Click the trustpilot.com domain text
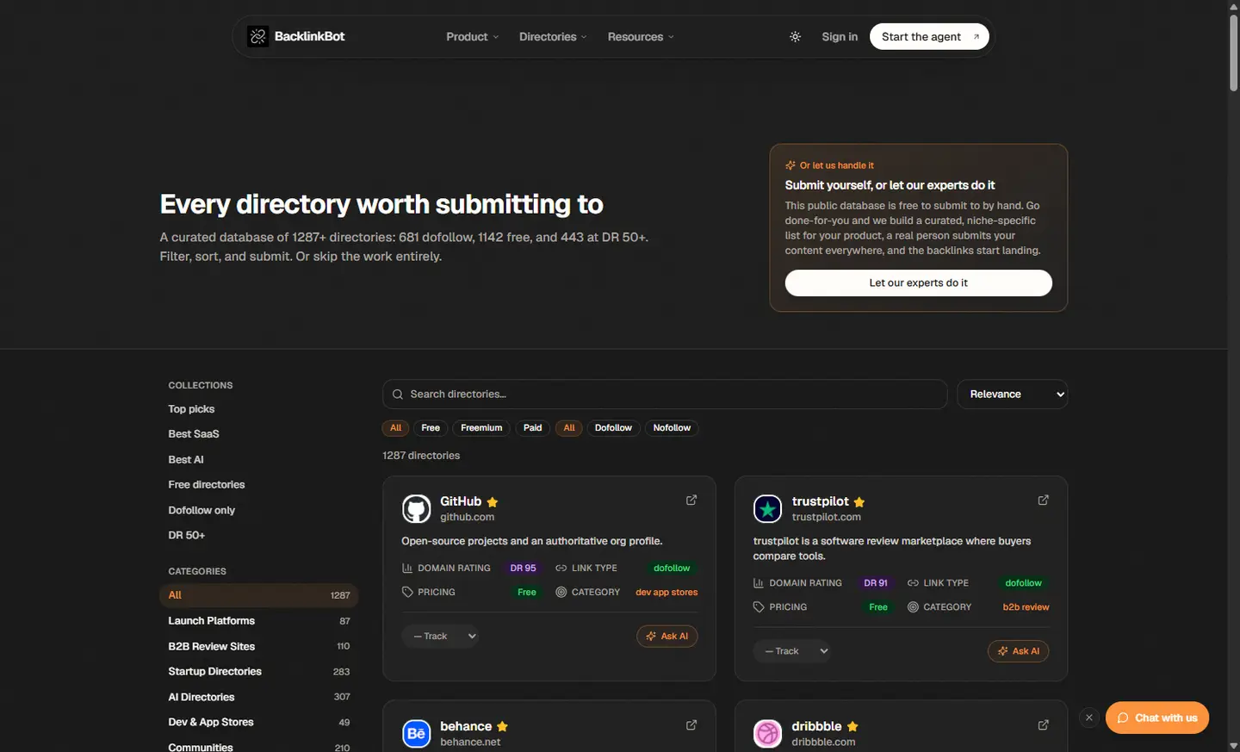This screenshot has width=1240, height=752. point(827,518)
